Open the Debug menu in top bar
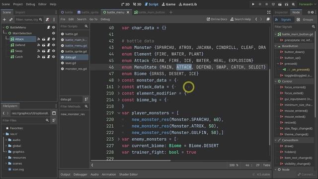The height and width of the screenshot is (179, 318). pos(30,4)
